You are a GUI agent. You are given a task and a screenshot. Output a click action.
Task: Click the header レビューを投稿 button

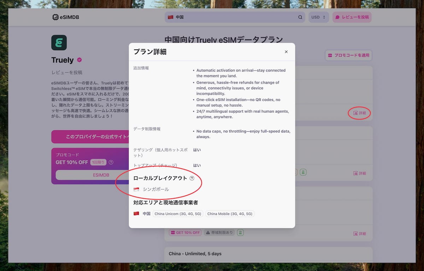point(352,17)
